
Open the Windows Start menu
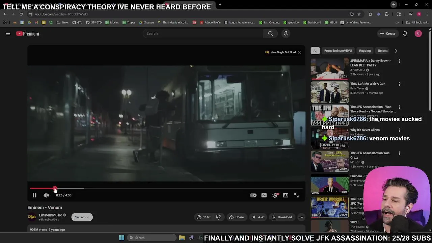point(122,238)
